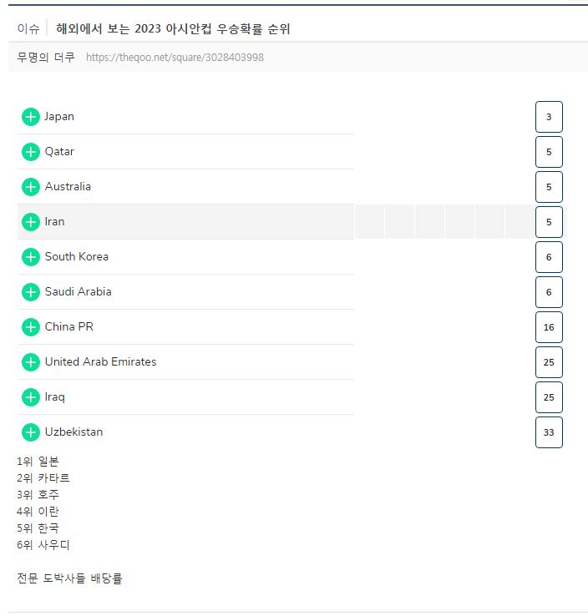This screenshot has height=616, width=588.
Task: Select Japan's odds box showing 3
Action: pyautogui.click(x=549, y=117)
